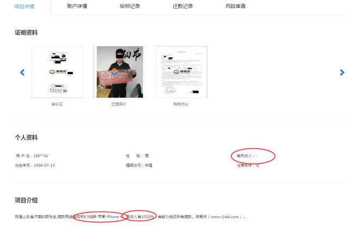Click the 个人资料 heading
Image resolution: width=348 pixels, height=226 pixels.
26,138
